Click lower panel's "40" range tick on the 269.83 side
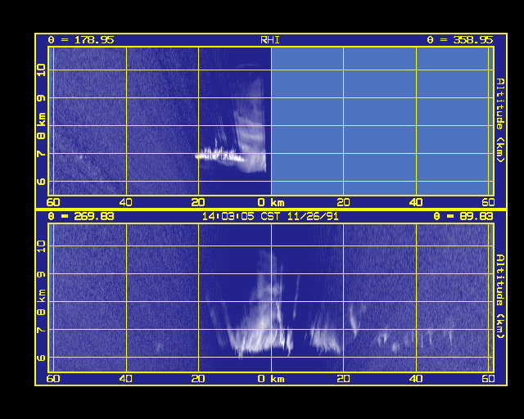This screenshot has width=524, height=419. 126,379
